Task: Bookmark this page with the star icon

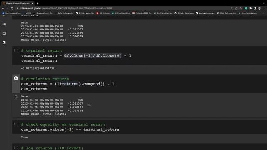Action: pos(240,8)
